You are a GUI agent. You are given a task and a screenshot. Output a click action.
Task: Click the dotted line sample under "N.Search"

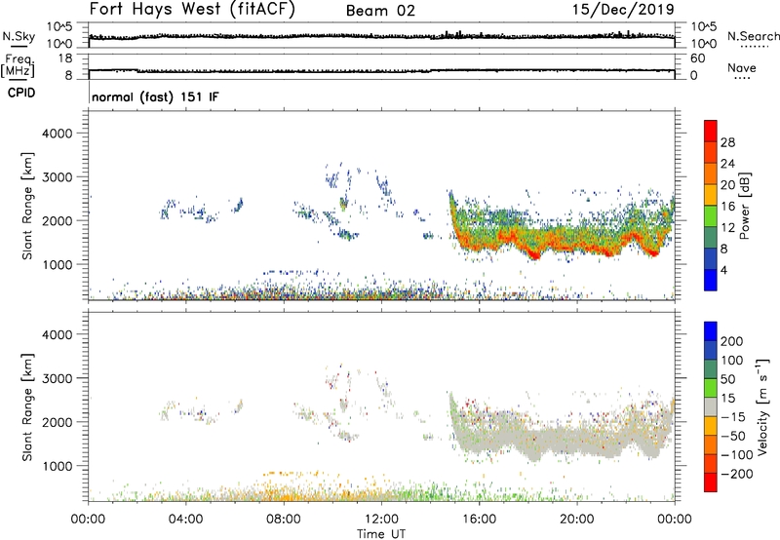pyautogui.click(x=754, y=46)
